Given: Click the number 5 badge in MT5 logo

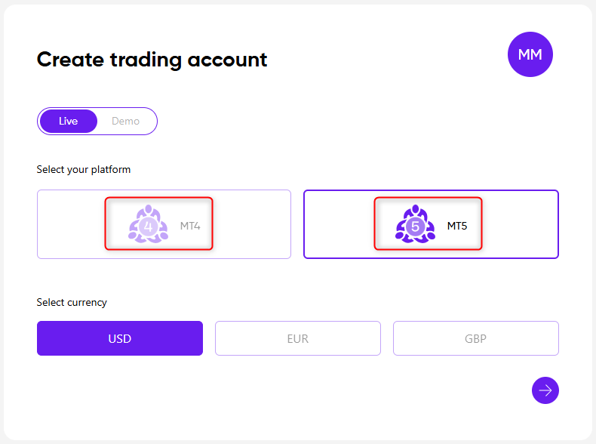Looking at the screenshot, I should point(415,227).
